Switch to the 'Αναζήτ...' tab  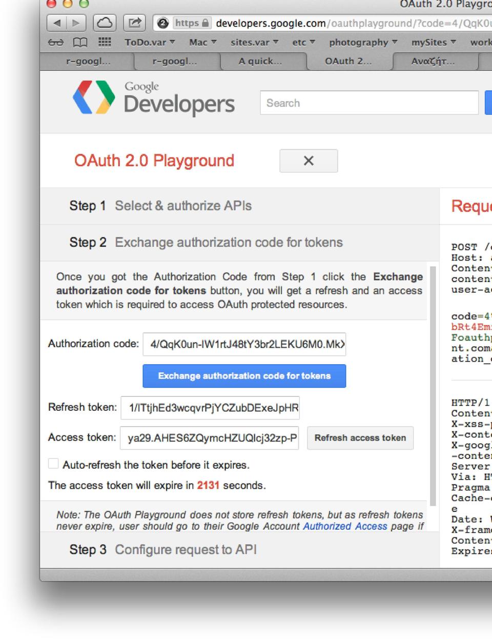coord(433,62)
